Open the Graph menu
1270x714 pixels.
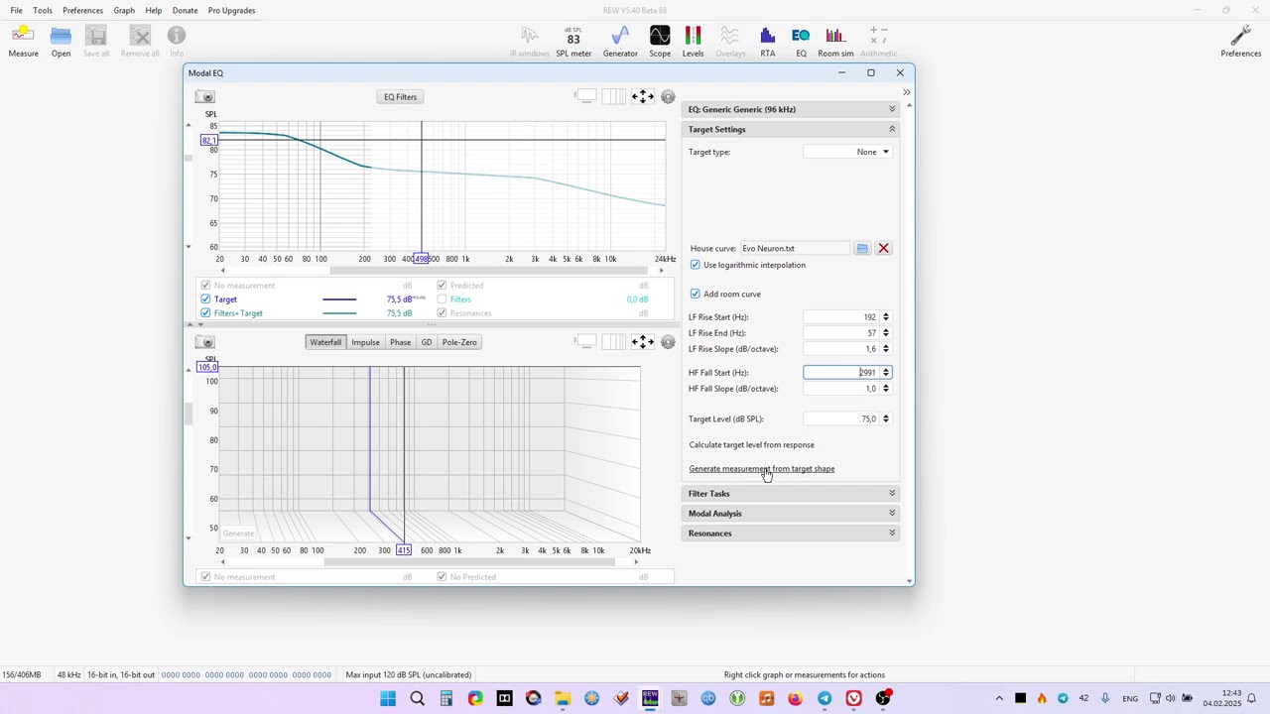pos(124,10)
